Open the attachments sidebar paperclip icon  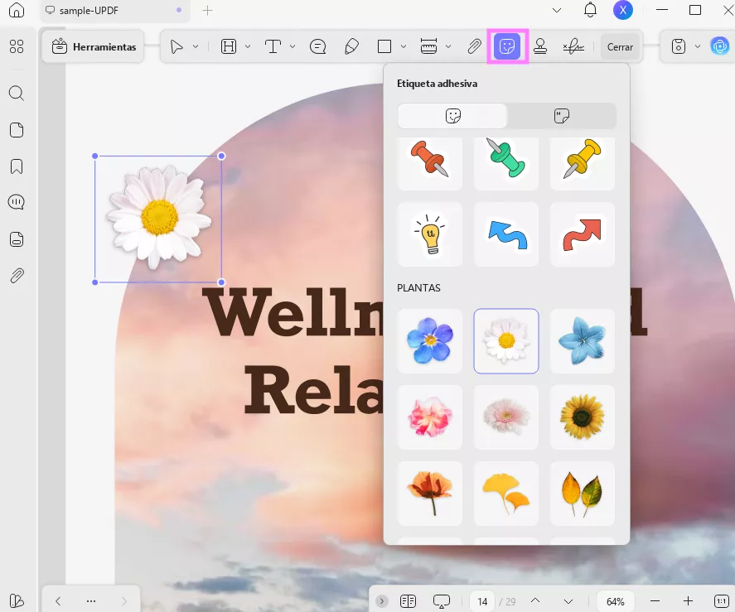[17, 276]
